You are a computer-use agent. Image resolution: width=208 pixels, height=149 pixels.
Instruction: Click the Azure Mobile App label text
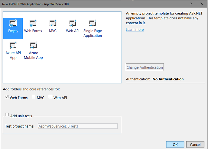(33, 55)
